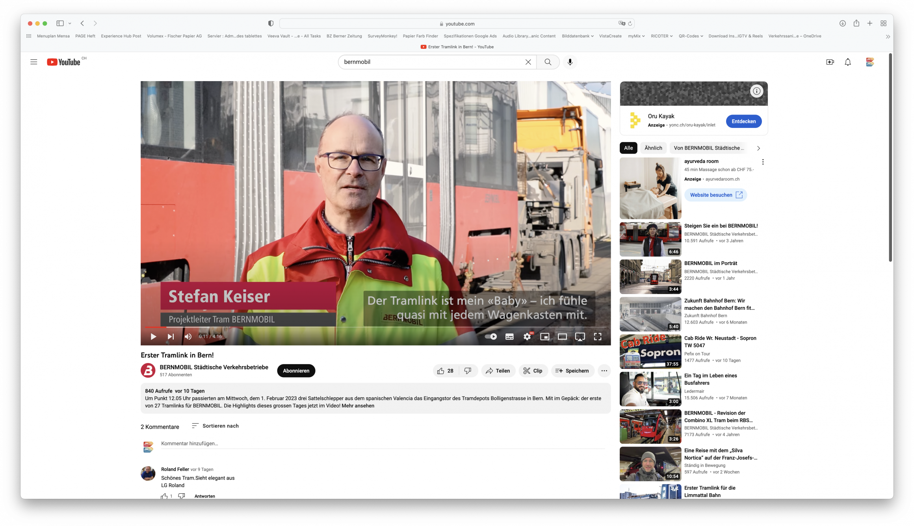The width and height of the screenshot is (914, 526).
Task: Click the Safari privacy shield icon
Action: pos(271,24)
